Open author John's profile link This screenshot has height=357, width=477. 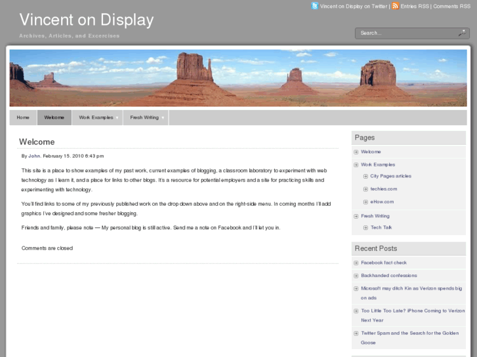point(34,156)
